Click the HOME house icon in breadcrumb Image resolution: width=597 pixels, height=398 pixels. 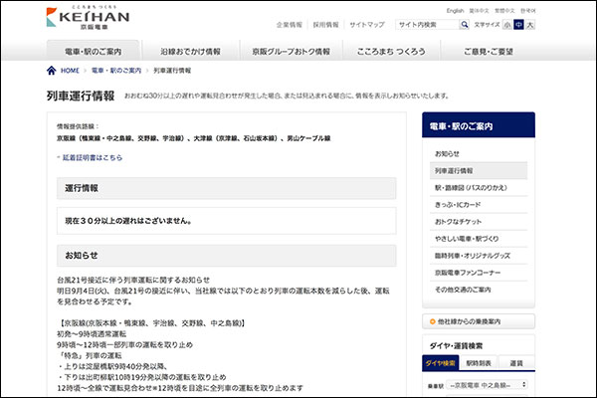point(52,72)
